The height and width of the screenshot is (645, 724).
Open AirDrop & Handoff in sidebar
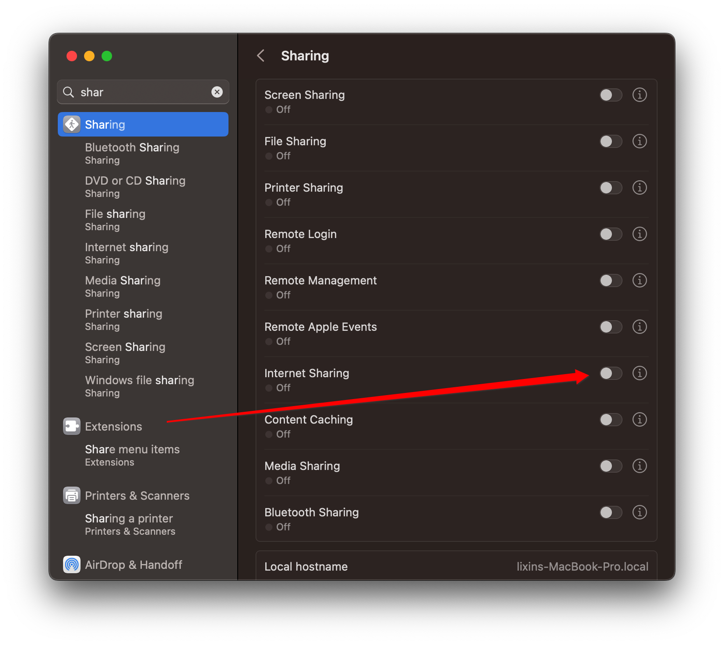coord(143,564)
